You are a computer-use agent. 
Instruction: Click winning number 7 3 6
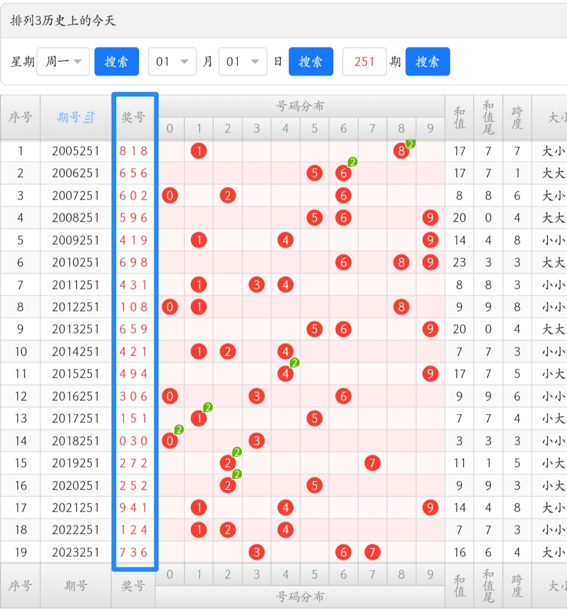click(133, 552)
